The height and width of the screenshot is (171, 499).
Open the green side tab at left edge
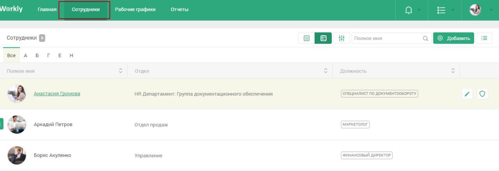click(2, 124)
